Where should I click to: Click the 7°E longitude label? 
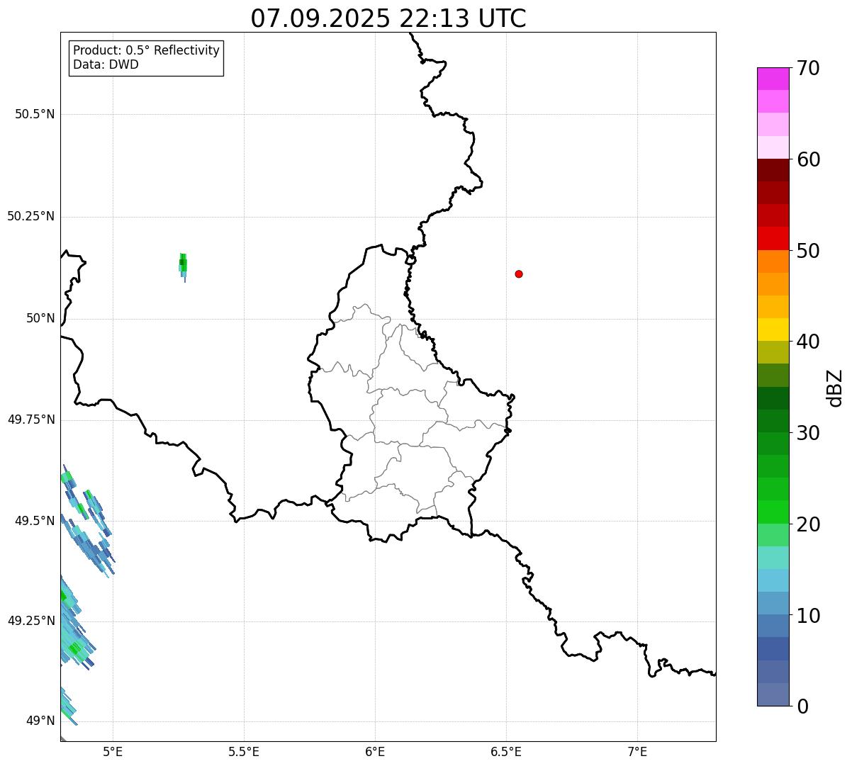[x=637, y=751]
